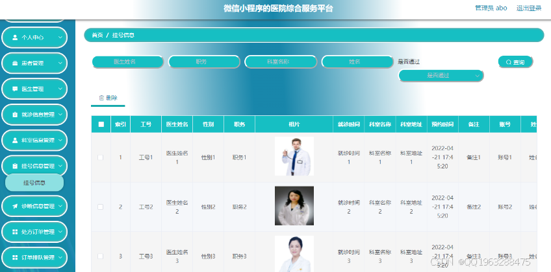Click the 工号2 cell
551x272 pixels.
pyautogui.click(x=146, y=207)
